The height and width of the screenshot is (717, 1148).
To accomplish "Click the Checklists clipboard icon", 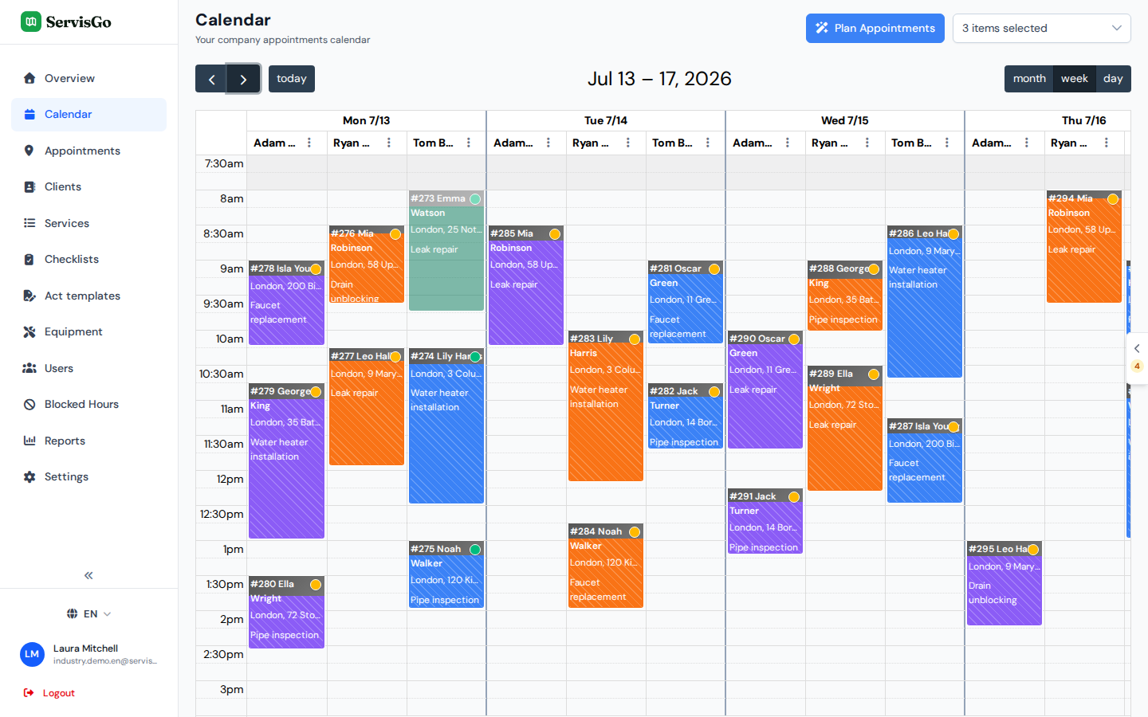I will click(29, 259).
